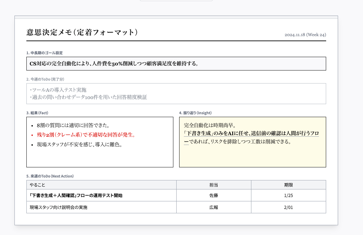This screenshot has width=363, height=235.
Task: Select the table header 担当
Action: [213, 185]
